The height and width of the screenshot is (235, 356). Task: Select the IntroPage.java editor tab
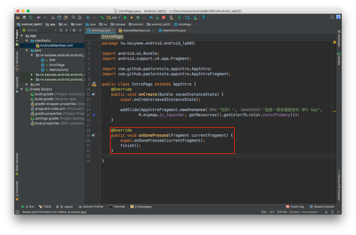101,30
